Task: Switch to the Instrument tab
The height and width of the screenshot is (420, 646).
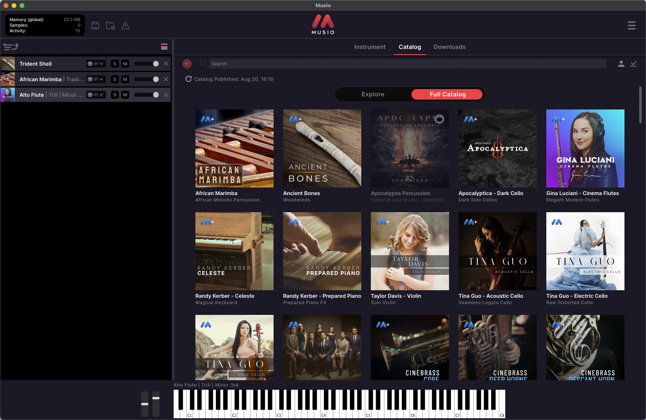Action: click(x=370, y=47)
